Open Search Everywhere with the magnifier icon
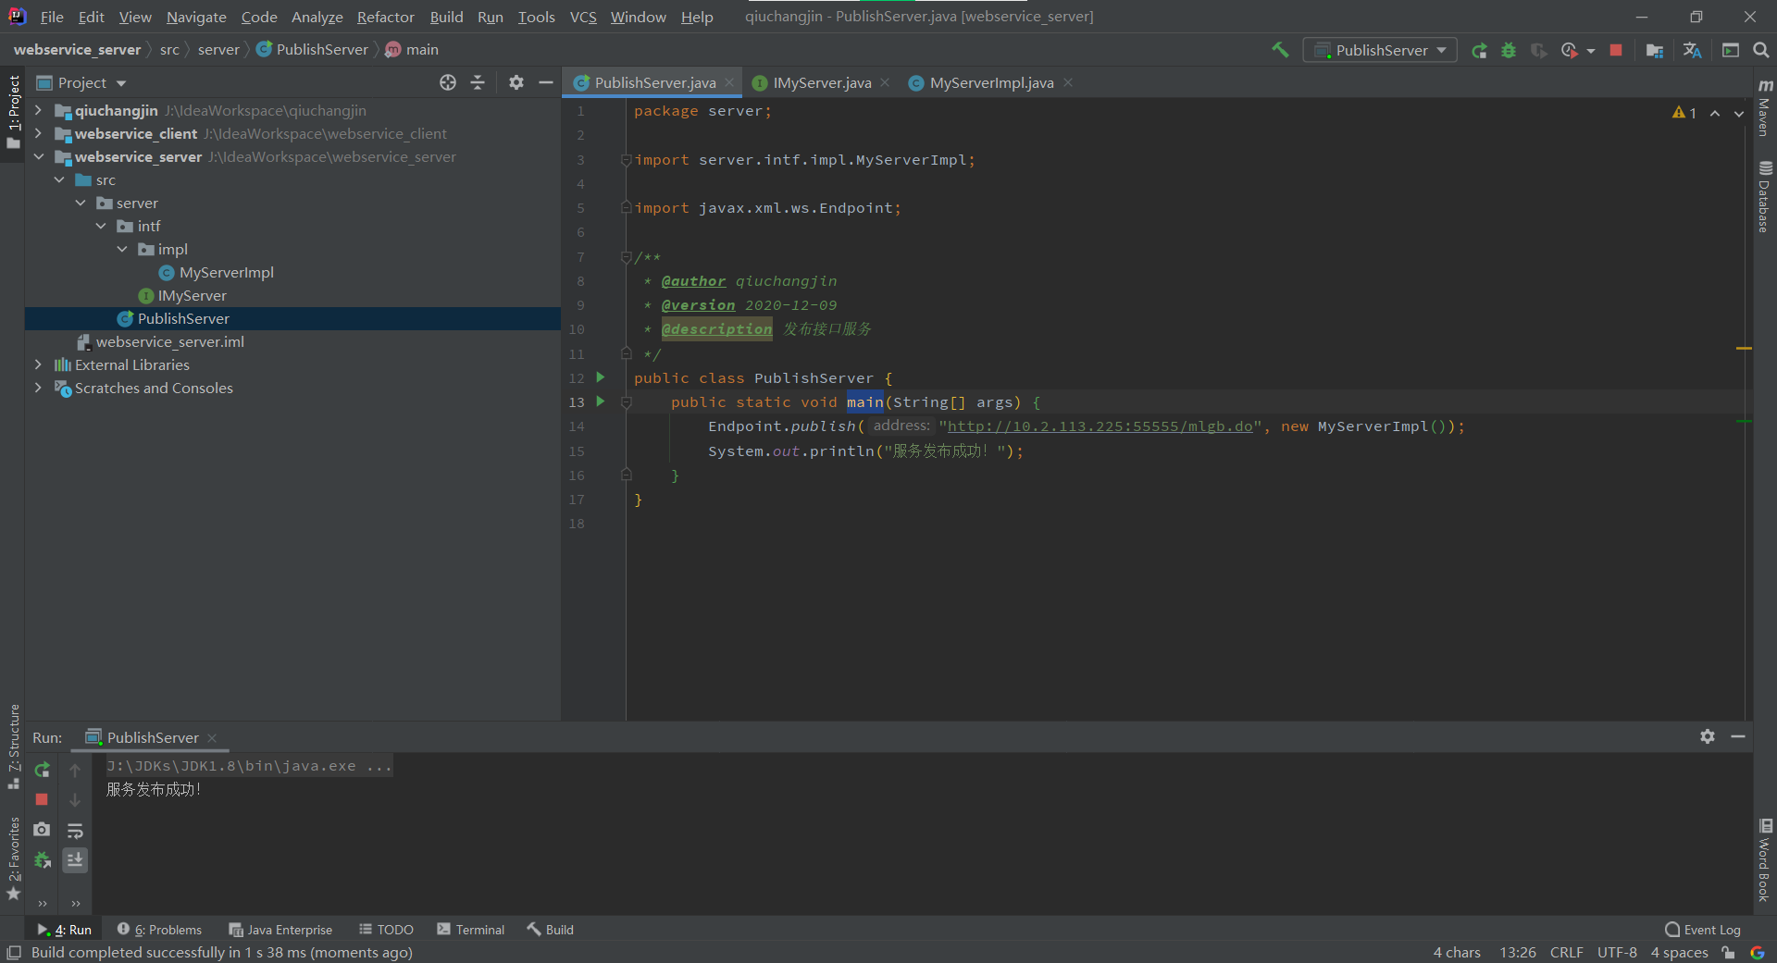The height and width of the screenshot is (963, 1777). (x=1762, y=50)
